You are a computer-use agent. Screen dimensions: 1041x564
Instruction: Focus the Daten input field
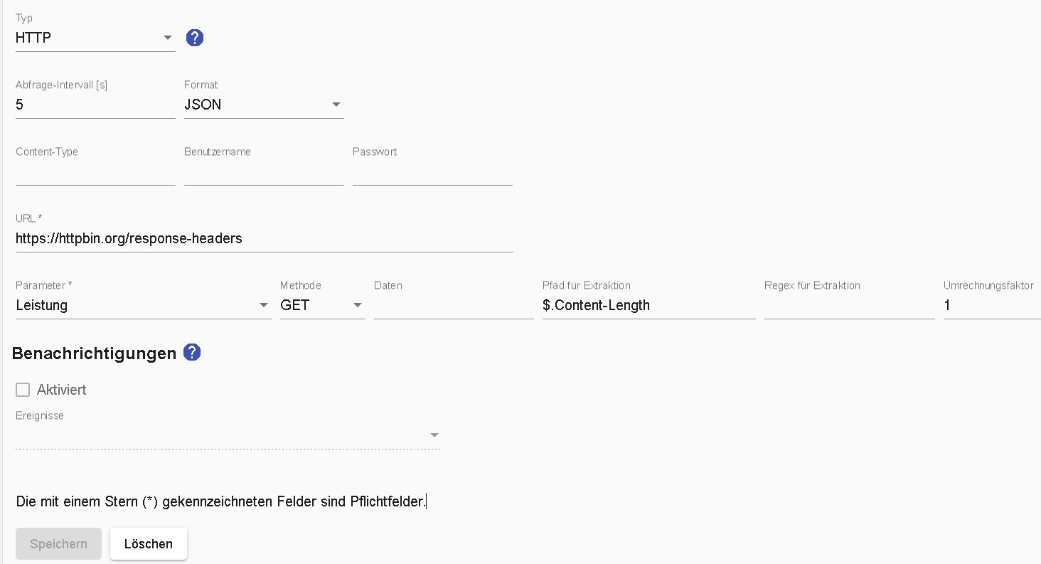pyautogui.click(x=454, y=305)
